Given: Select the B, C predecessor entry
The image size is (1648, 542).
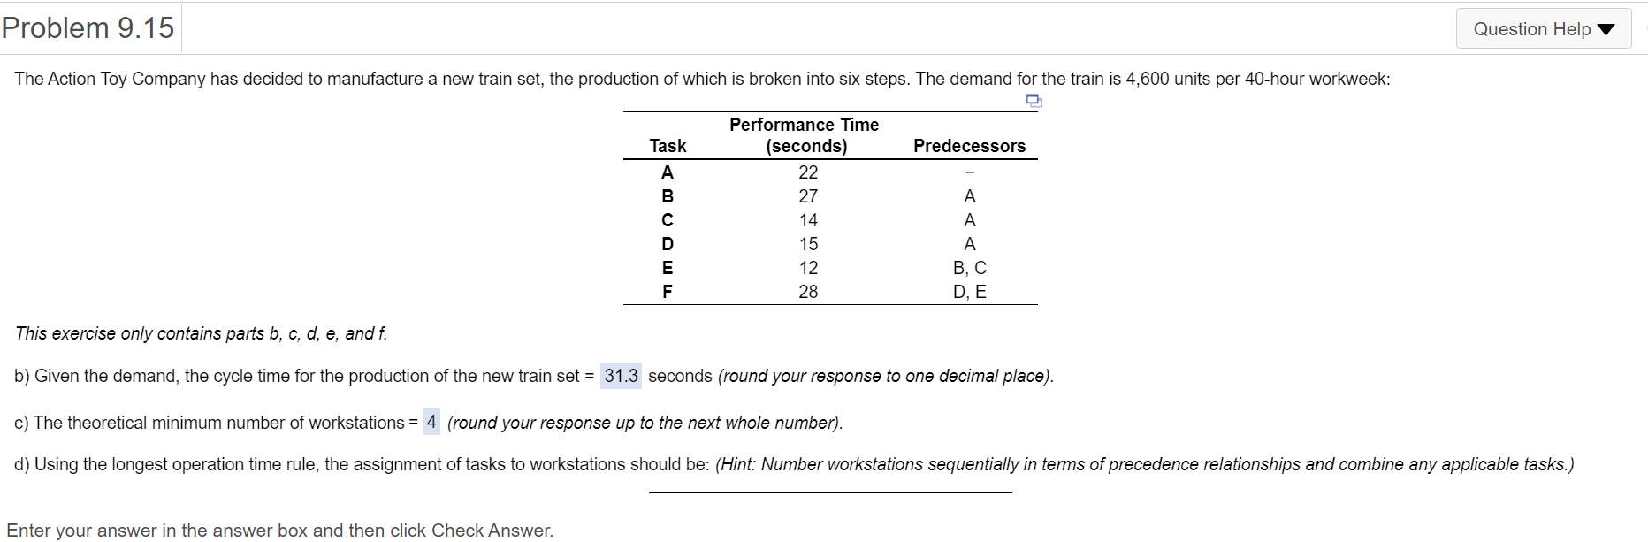Looking at the screenshot, I should click(969, 268).
